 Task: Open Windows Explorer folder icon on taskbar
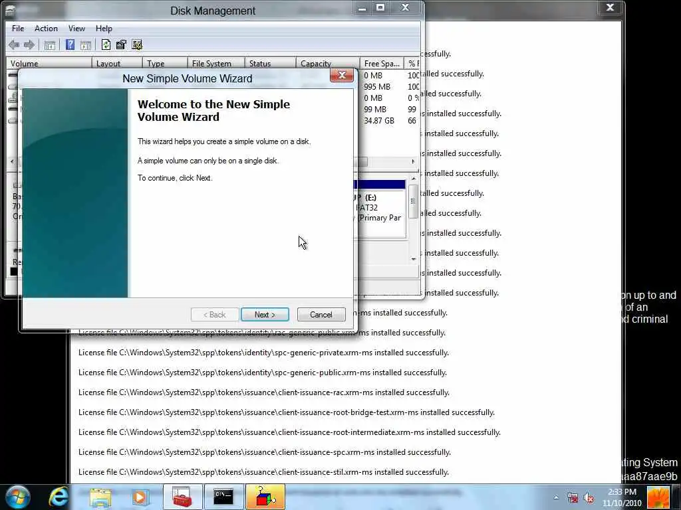point(100,497)
